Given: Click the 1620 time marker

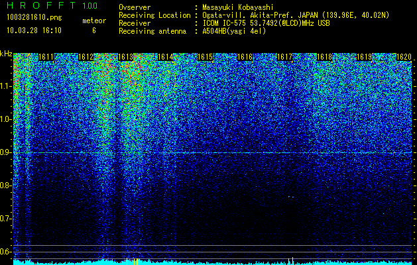Looking at the screenshot, I should tap(404, 57).
